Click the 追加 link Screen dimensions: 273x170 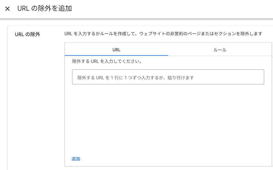[x=76, y=159]
